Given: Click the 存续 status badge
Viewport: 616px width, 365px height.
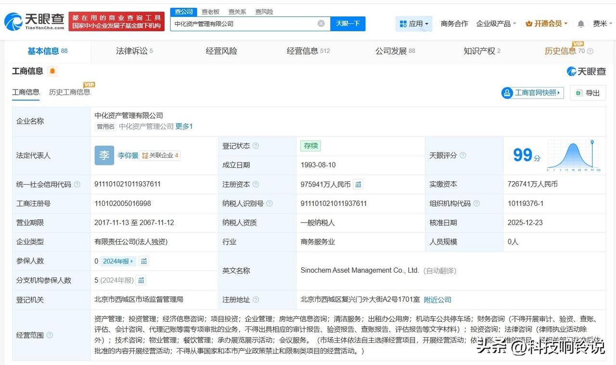Looking at the screenshot, I should tap(310, 146).
